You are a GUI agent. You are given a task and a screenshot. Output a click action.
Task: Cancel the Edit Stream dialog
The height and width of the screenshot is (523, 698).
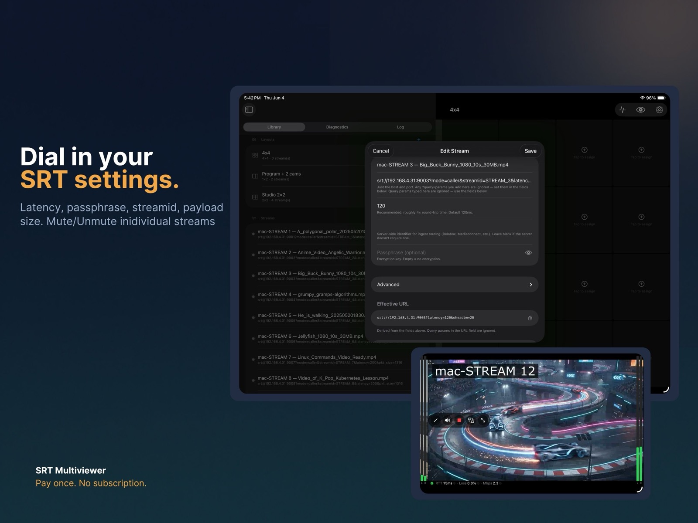coord(381,151)
